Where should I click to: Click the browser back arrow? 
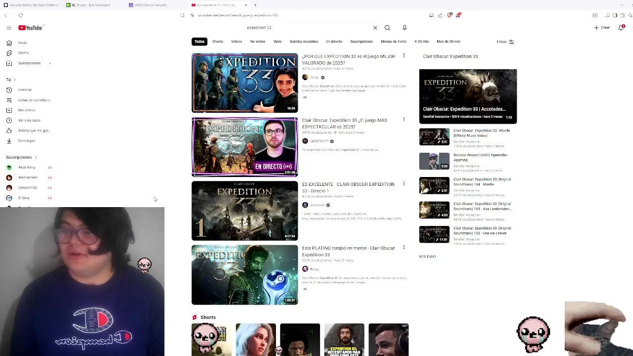(x=5, y=15)
